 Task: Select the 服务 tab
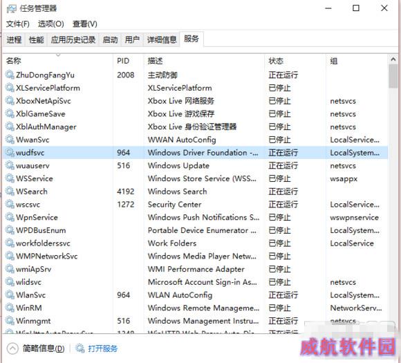pyautogui.click(x=192, y=39)
